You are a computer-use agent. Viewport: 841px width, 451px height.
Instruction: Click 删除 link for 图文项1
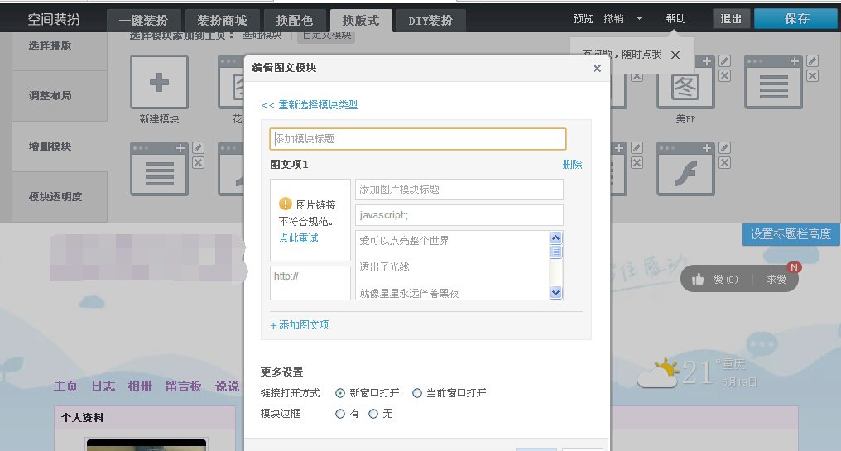pyautogui.click(x=572, y=164)
